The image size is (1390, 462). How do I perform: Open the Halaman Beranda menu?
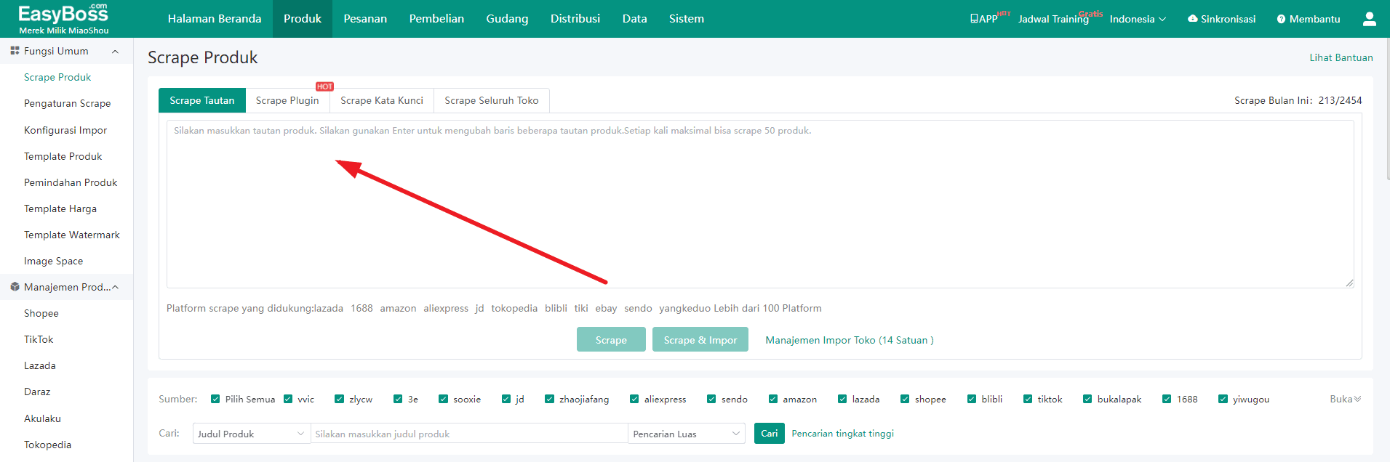click(215, 19)
